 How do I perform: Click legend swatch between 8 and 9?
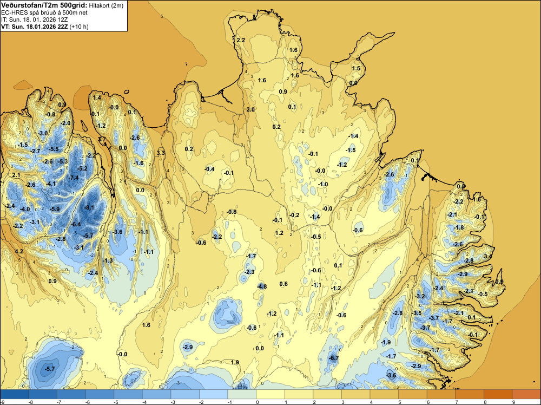click(498, 394)
